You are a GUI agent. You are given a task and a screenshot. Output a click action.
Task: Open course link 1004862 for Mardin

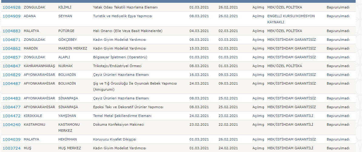(x=12, y=48)
